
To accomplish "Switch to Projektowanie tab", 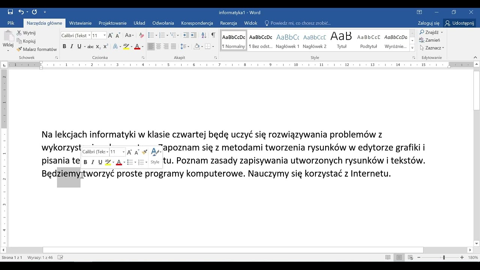I will (x=112, y=23).
